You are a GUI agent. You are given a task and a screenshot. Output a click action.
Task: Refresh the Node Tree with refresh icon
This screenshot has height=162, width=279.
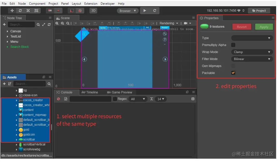(49, 25)
